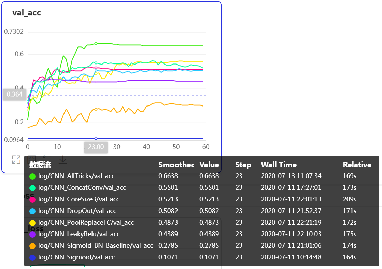382x269 pixels.
Task: Click the Value column 0.5082 for CNN_DropOut
Action: click(209, 211)
